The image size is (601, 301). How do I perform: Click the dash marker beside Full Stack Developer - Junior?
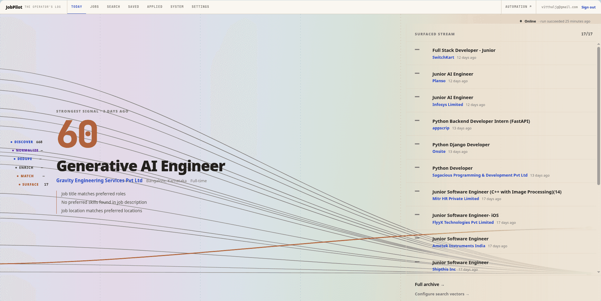[x=417, y=50]
